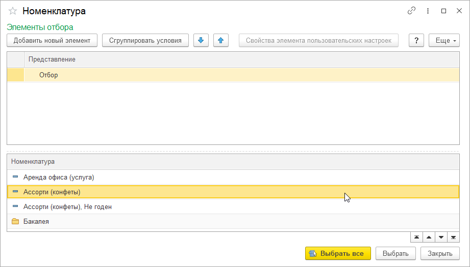Jump to last item in list

[x=453, y=238]
